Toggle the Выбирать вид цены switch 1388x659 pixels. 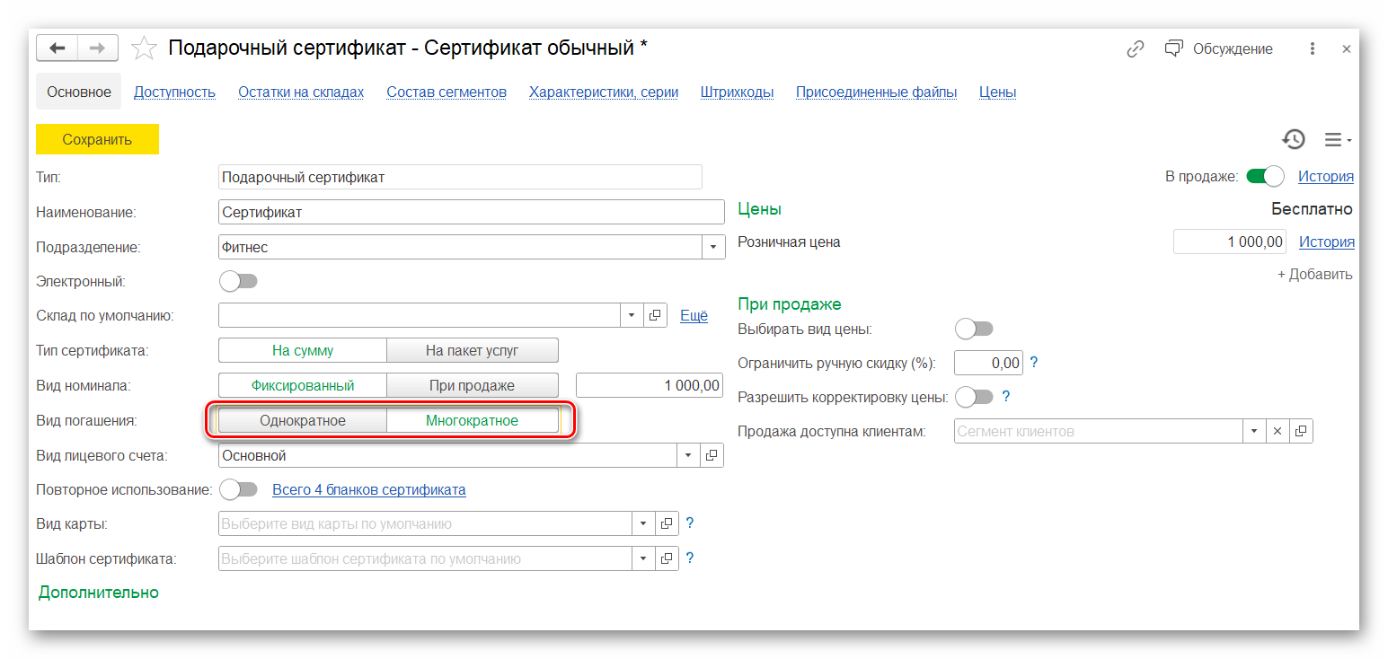[x=974, y=329]
